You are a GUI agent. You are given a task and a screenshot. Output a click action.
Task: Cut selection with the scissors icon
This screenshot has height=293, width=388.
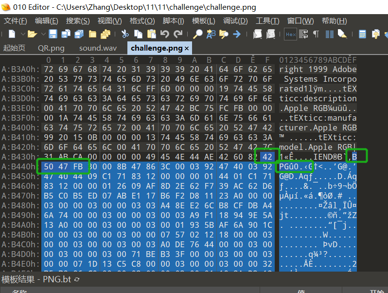125,34
